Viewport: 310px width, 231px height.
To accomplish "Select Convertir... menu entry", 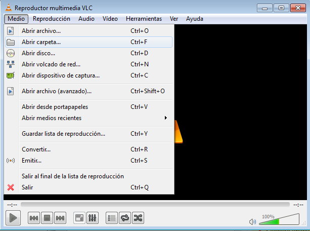I will point(88,149).
